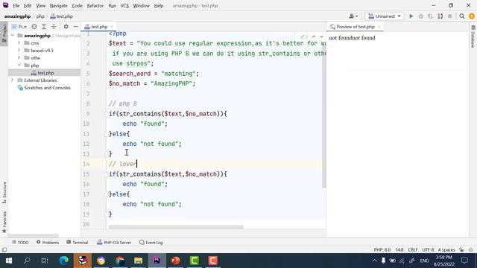Open Project panel gear options
This screenshot has height=268, width=477.
click(x=66, y=27)
